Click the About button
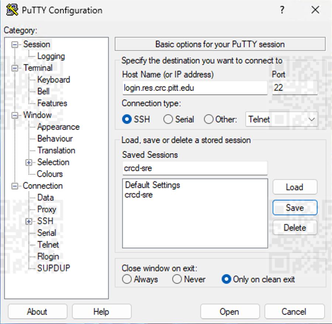This screenshot has height=324, width=332. point(38,312)
